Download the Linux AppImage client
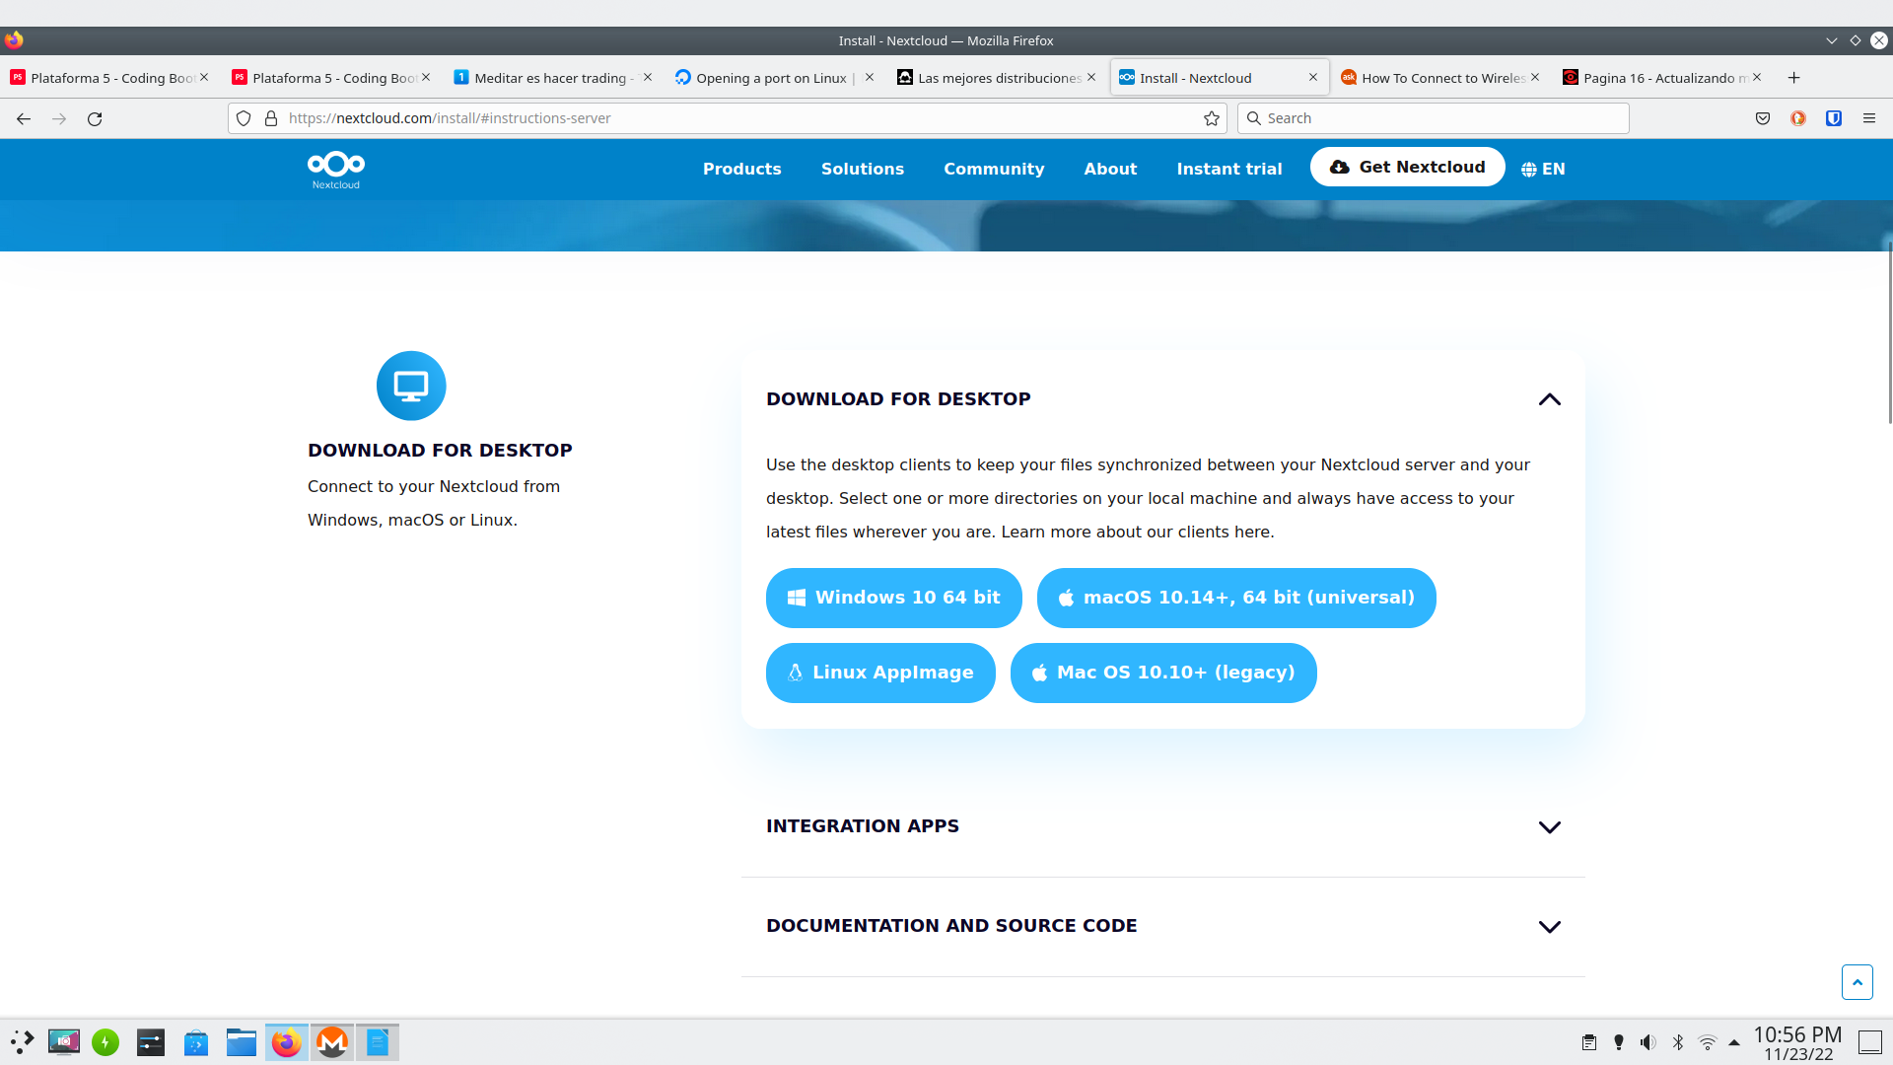Viewport: 1893px width, 1065px height. [880, 673]
